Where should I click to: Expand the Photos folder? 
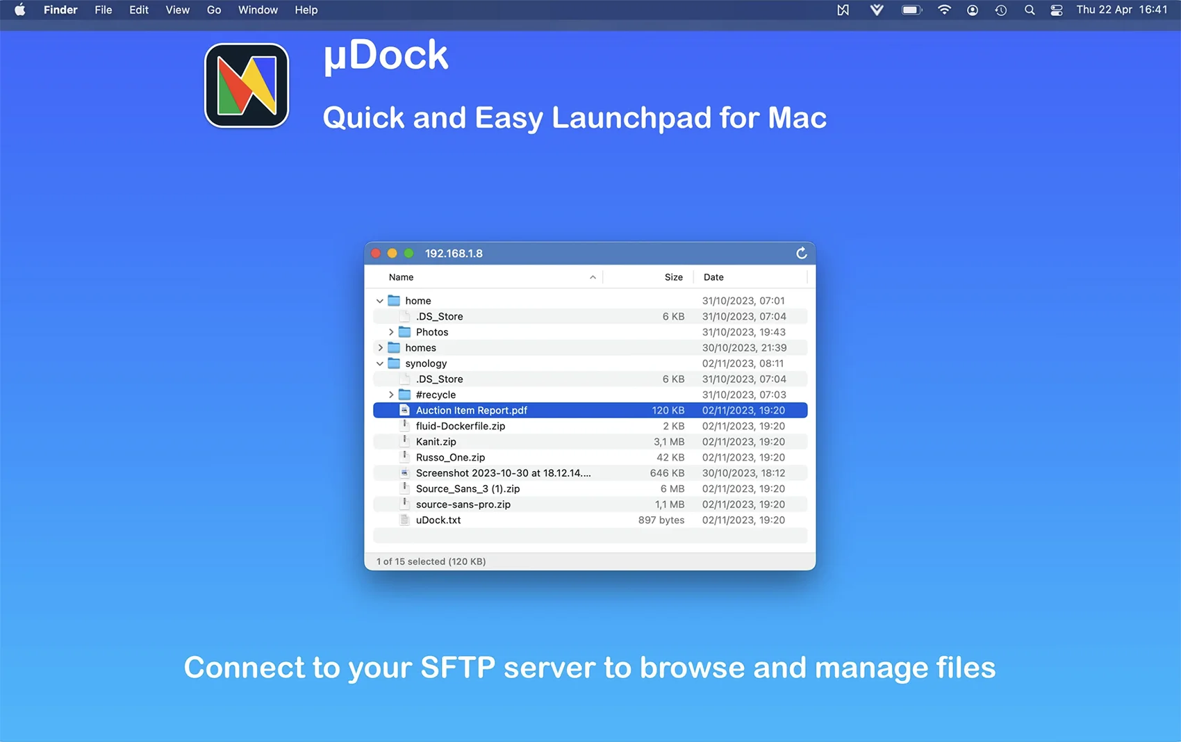391,332
